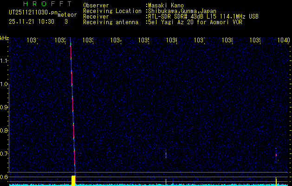The width and height of the screenshot is (292, 186).
Task: Click the large yellow signal power bar
Action: click(x=73, y=180)
